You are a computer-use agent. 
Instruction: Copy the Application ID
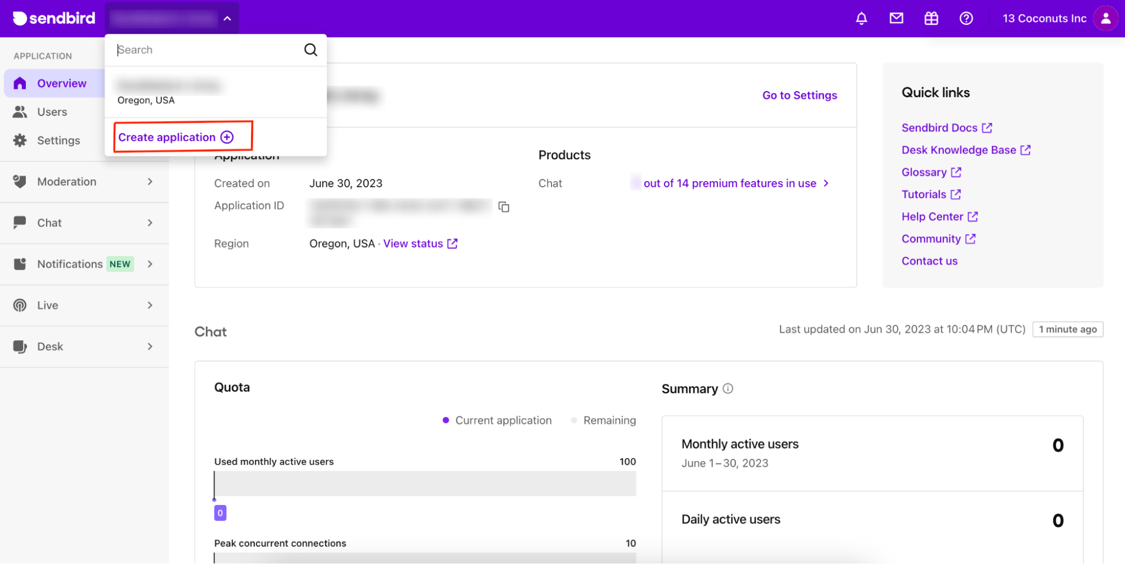click(504, 207)
